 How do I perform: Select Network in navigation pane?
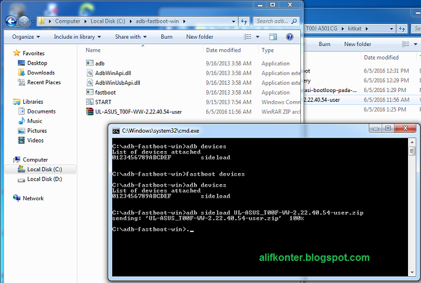tap(33, 198)
